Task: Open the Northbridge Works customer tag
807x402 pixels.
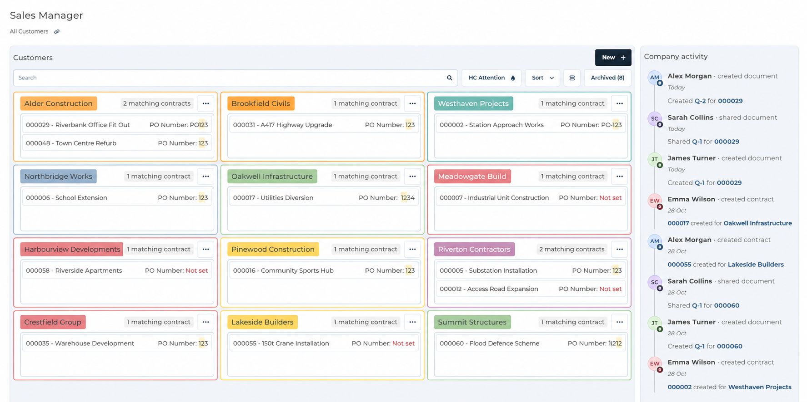Action: coord(58,176)
